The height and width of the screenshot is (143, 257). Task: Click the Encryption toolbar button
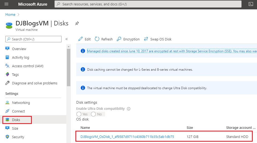128,39
